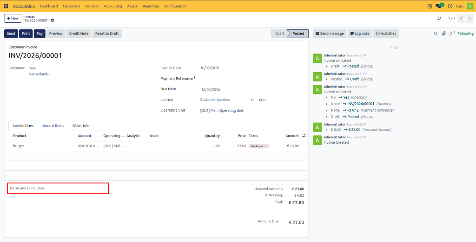Click the Verkope tax tag
The image size is (476, 242).
click(258, 146)
